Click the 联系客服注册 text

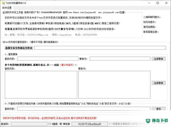click(151, 32)
